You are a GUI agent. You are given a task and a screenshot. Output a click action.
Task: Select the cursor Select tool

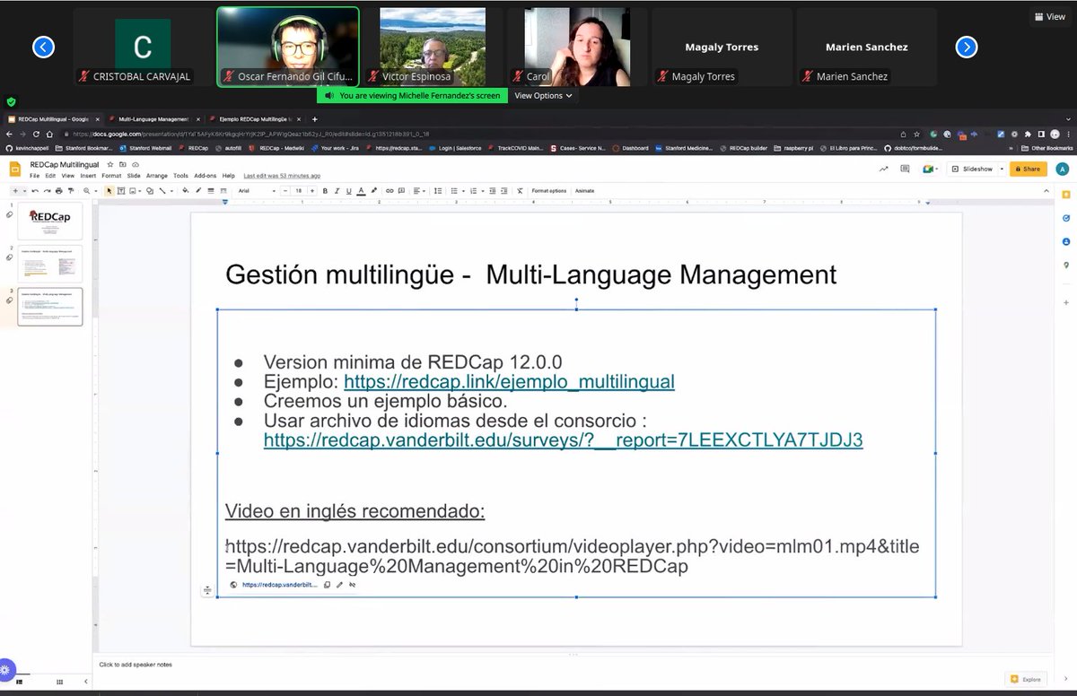(109, 191)
